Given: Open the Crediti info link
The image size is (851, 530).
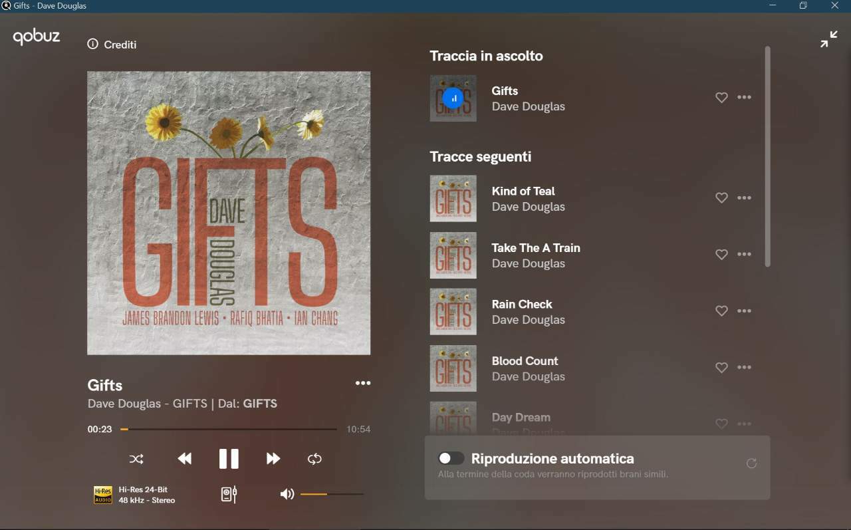Looking at the screenshot, I should click(112, 45).
